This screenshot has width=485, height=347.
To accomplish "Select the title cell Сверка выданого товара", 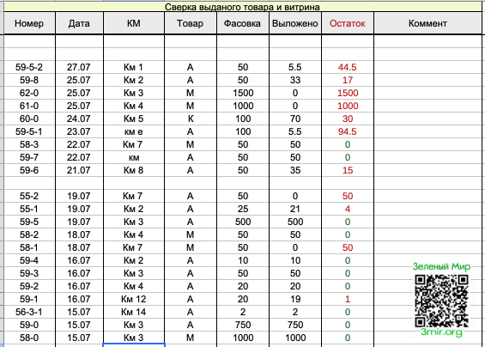I will pyautogui.click(x=242, y=7).
